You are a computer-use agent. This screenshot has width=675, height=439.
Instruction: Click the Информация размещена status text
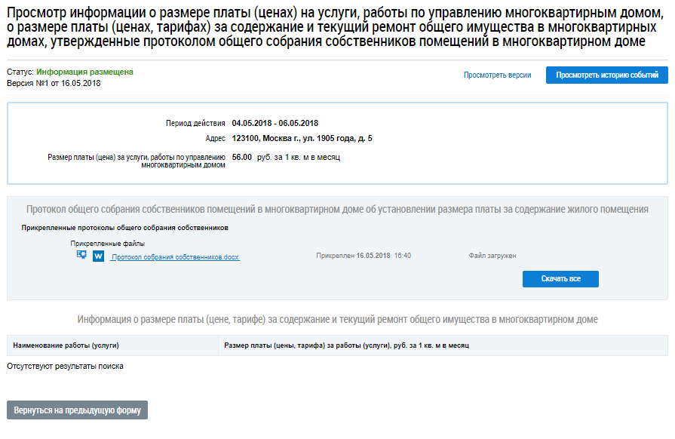tap(84, 72)
